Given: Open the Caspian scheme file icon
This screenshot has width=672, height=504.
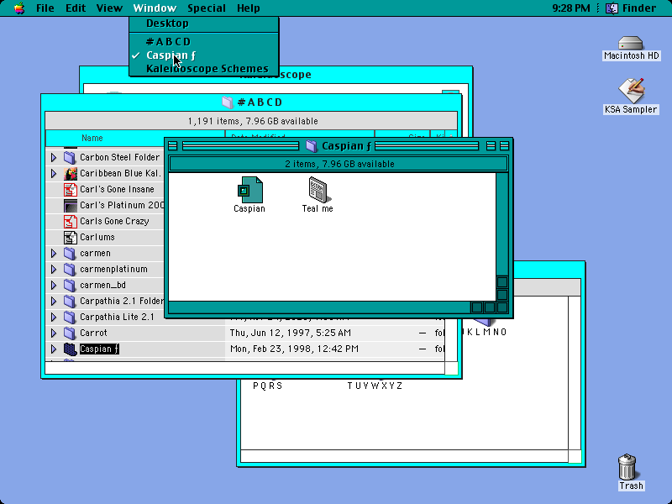Looking at the screenshot, I should coord(249,190).
